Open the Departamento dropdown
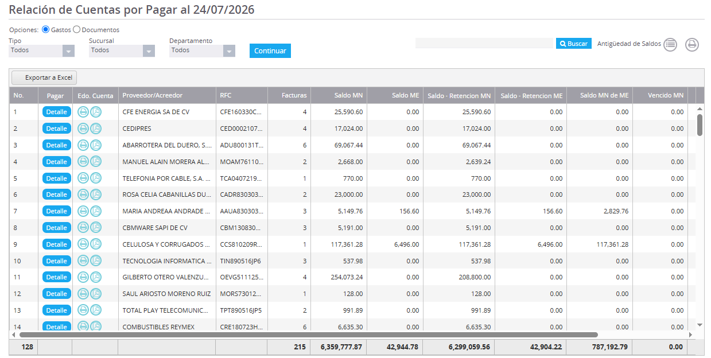The height and width of the screenshot is (358, 711). pyautogui.click(x=202, y=50)
